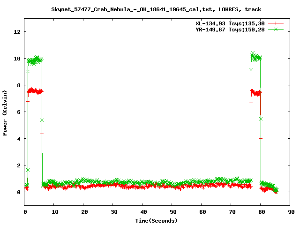Click the x-axis tick label 20

pyautogui.click(x=84, y=212)
